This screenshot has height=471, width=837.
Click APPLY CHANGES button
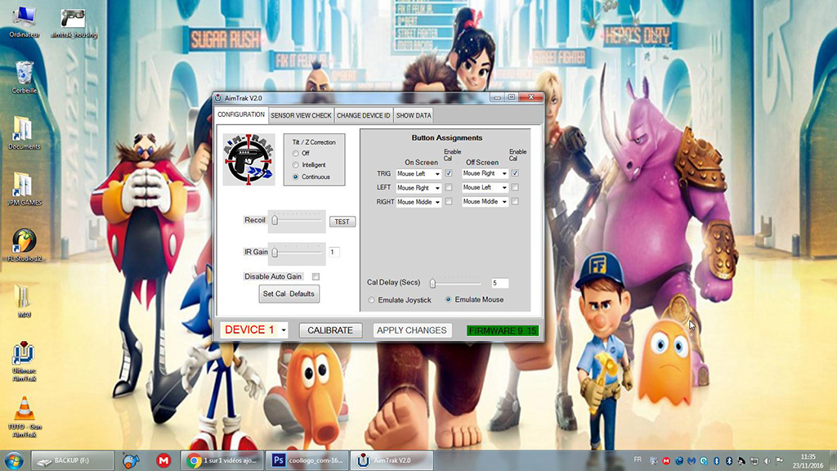click(412, 330)
